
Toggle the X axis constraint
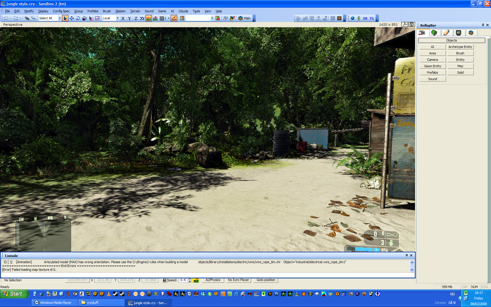point(123,18)
